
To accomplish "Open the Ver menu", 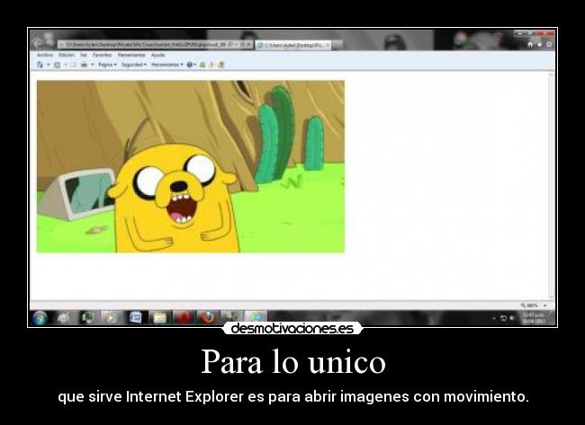I will point(84,55).
